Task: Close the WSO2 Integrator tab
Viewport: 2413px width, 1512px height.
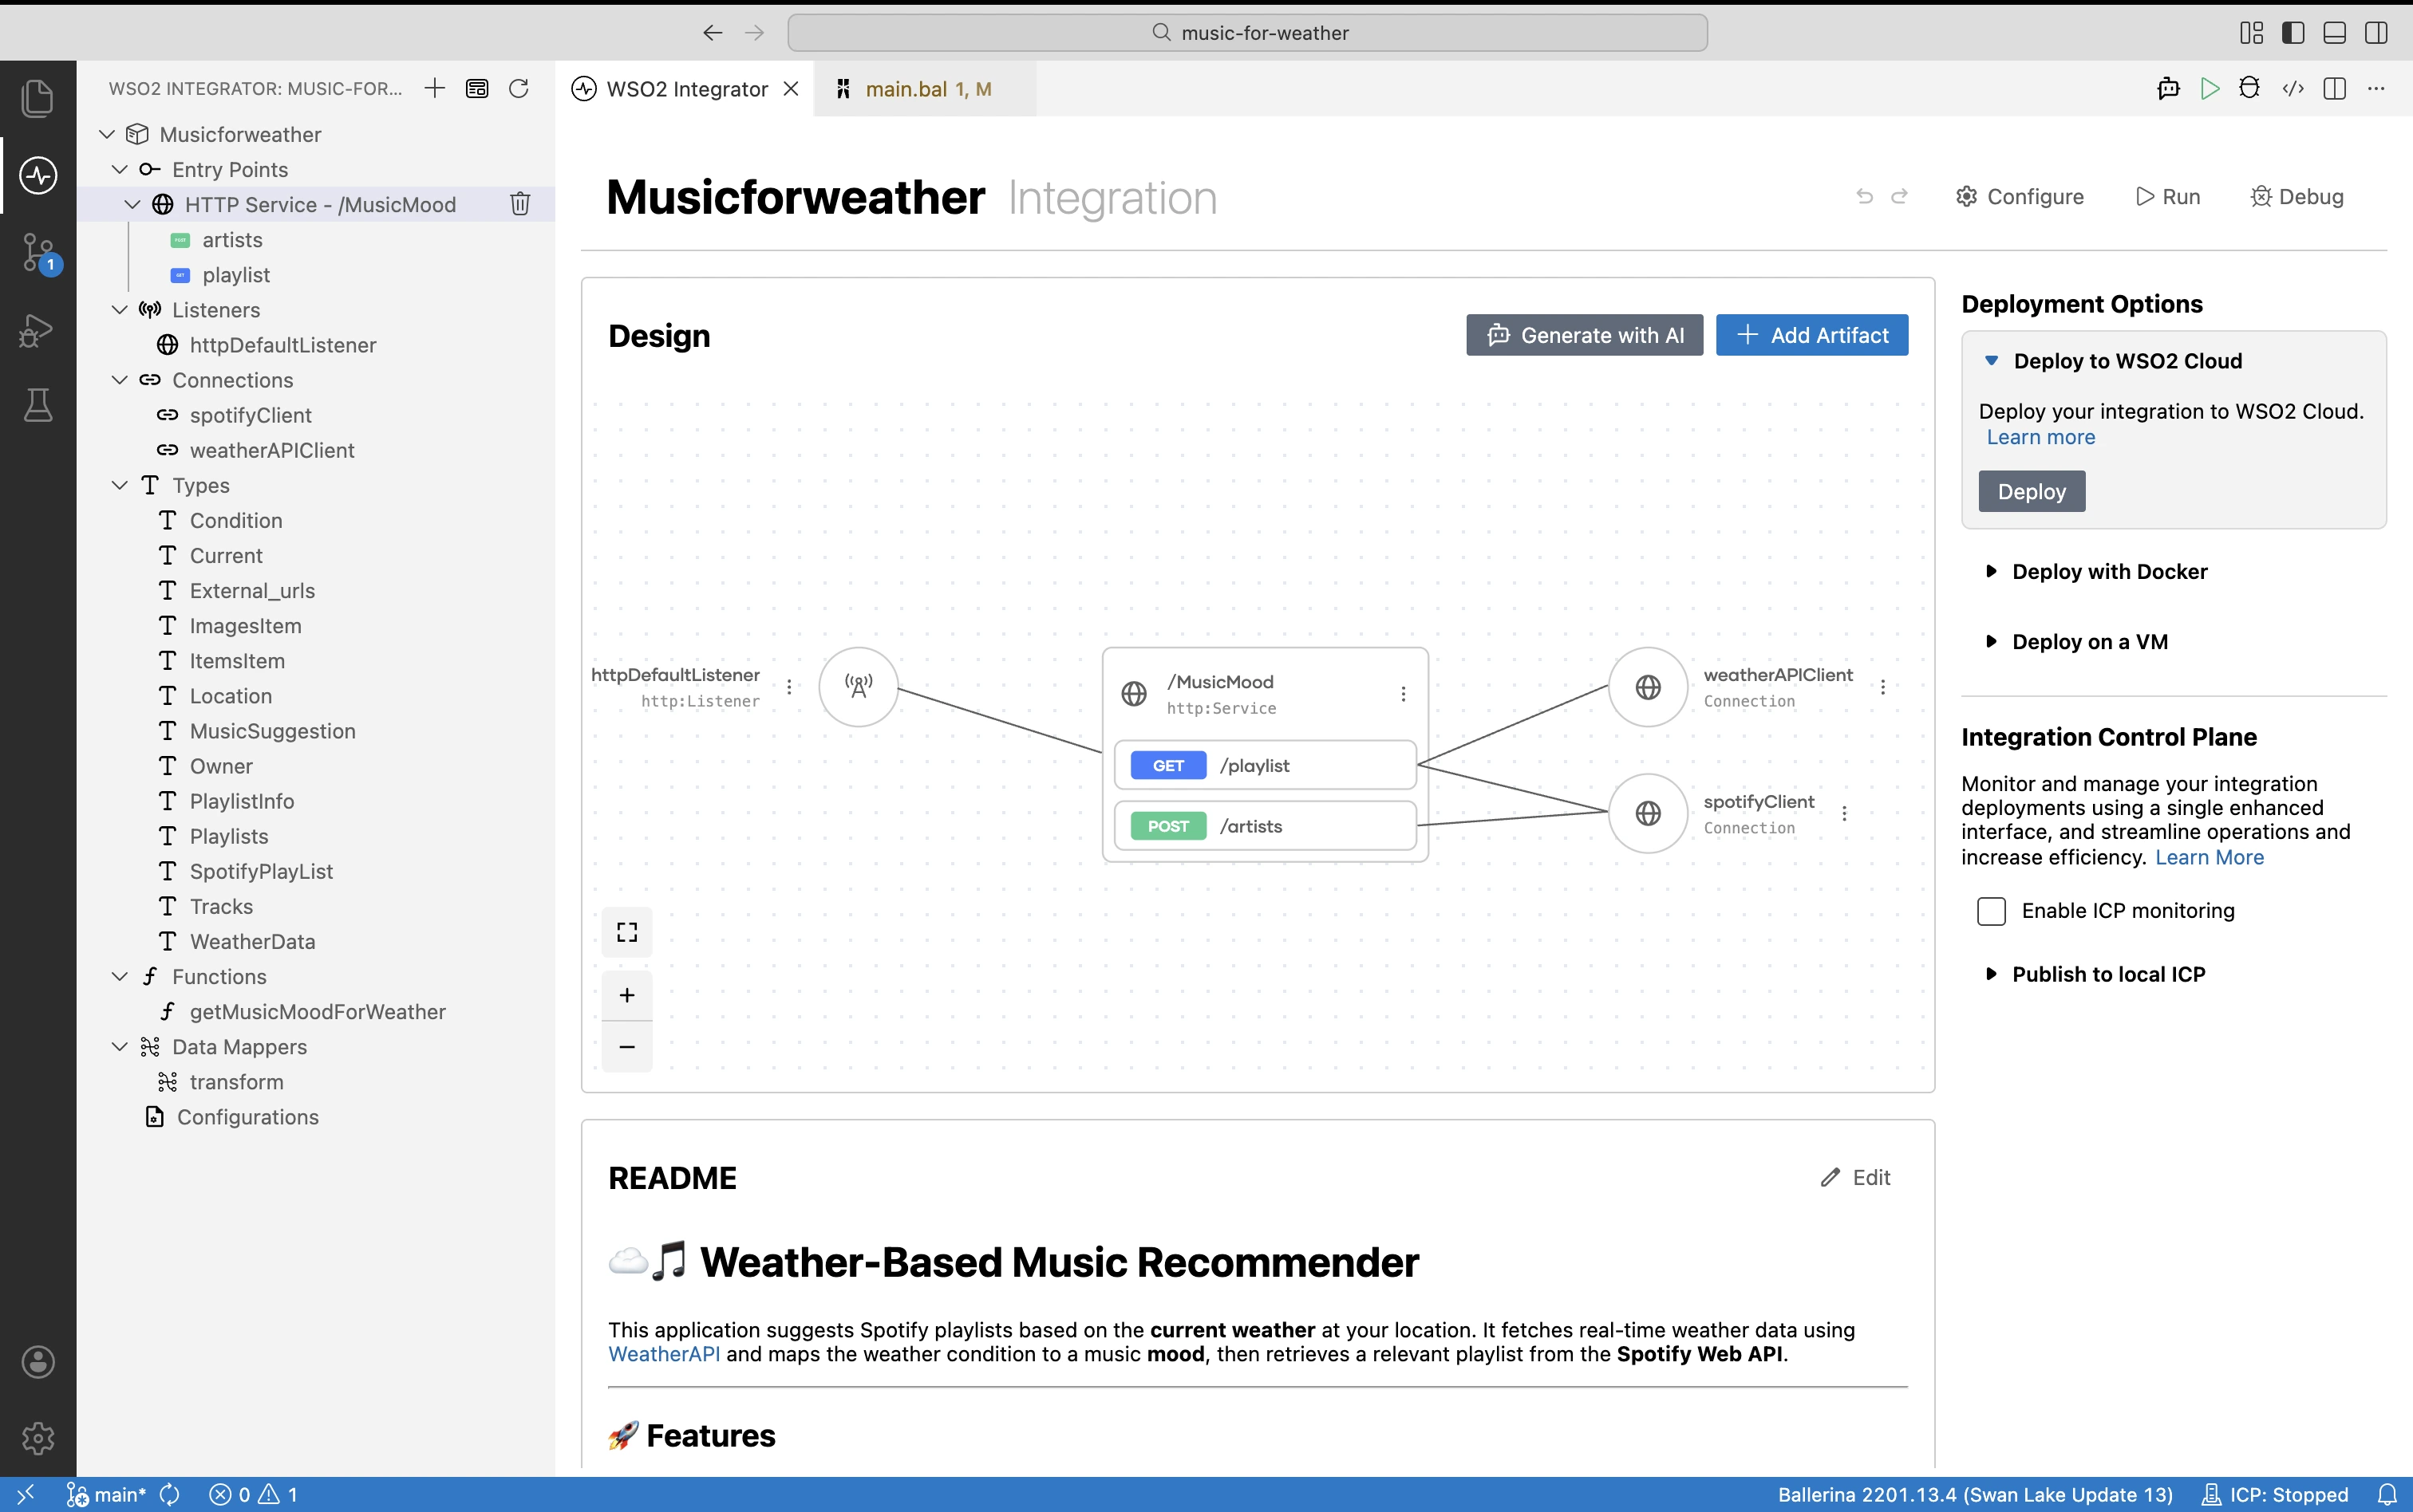Action: (x=790, y=89)
